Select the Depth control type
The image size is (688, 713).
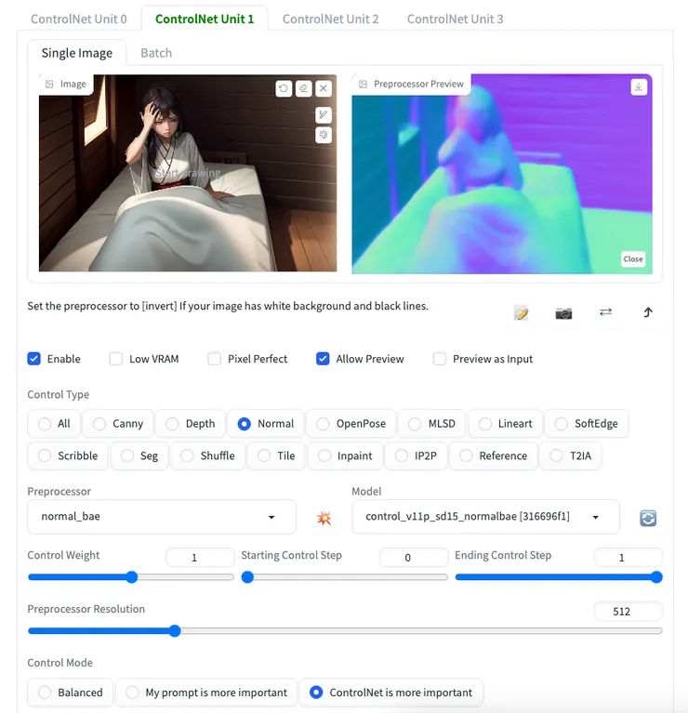pos(191,423)
